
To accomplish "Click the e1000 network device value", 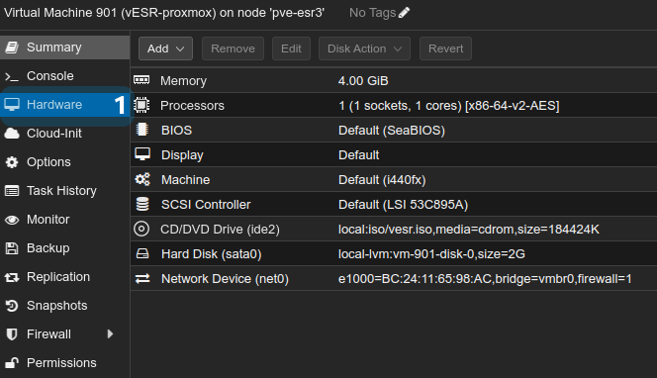I will click(x=485, y=279).
